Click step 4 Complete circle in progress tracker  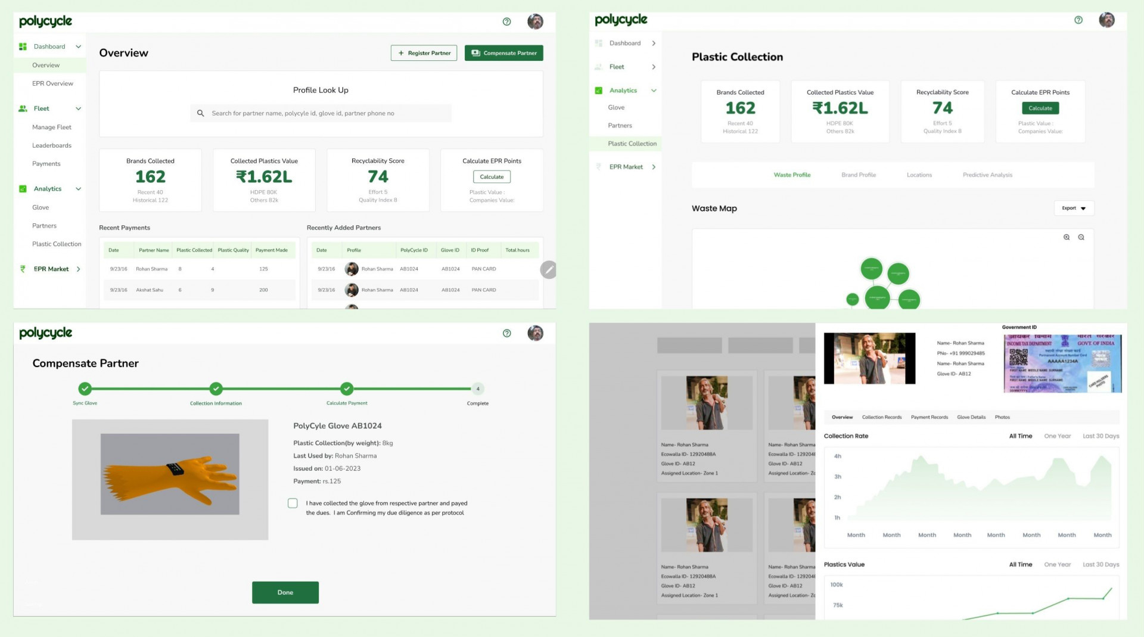coord(477,389)
